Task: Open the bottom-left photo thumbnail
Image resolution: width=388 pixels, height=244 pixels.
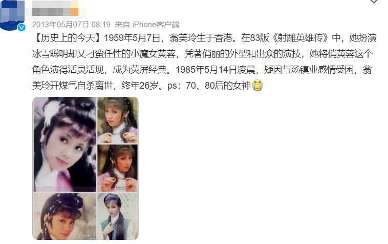Action: (x=65, y=216)
